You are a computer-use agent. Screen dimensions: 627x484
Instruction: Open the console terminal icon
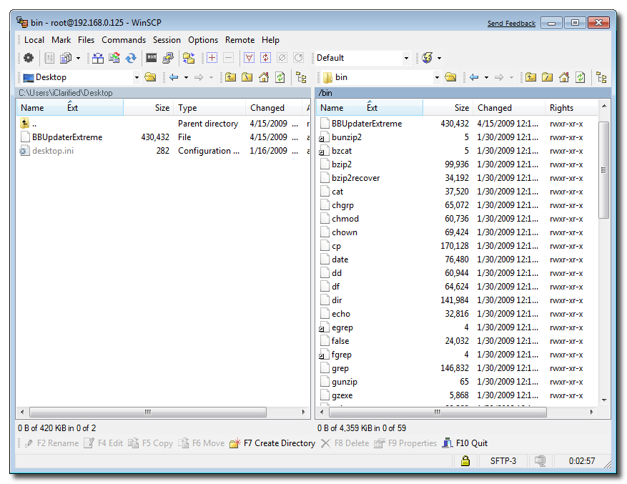tap(152, 58)
